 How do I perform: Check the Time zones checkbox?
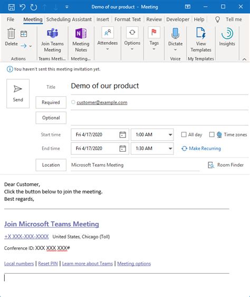click(212, 134)
